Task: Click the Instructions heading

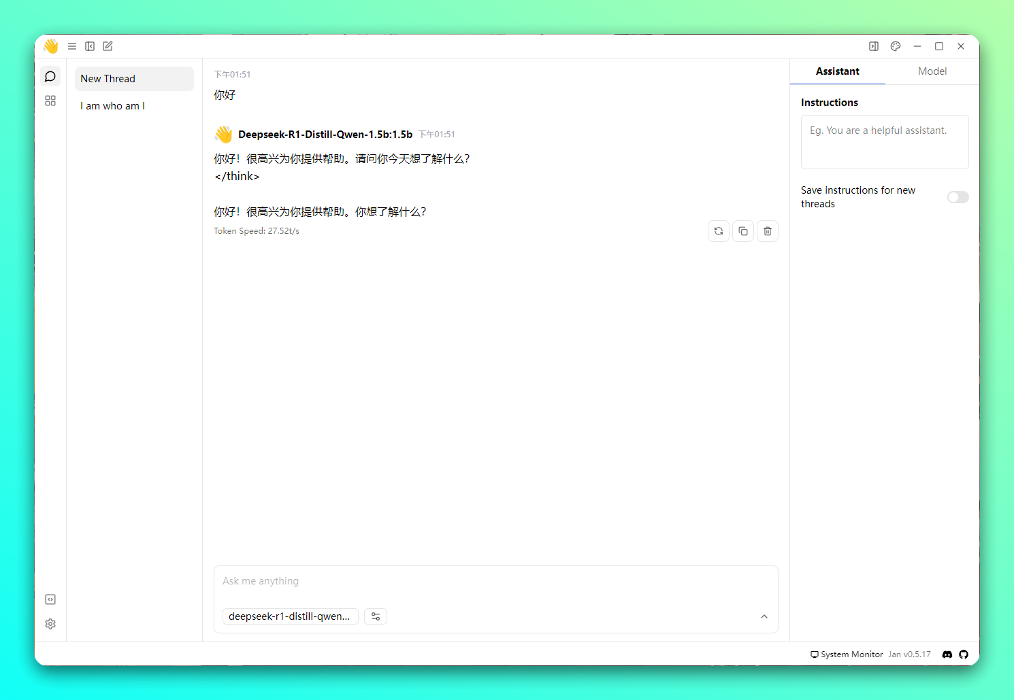Action: click(x=830, y=103)
